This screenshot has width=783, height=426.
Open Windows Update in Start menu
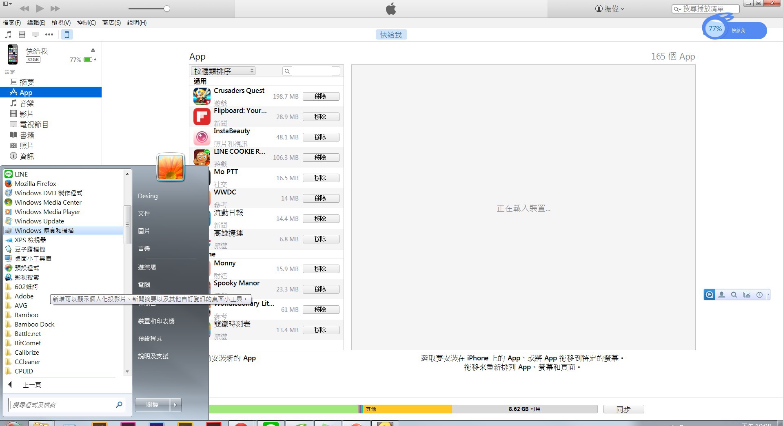click(63, 221)
